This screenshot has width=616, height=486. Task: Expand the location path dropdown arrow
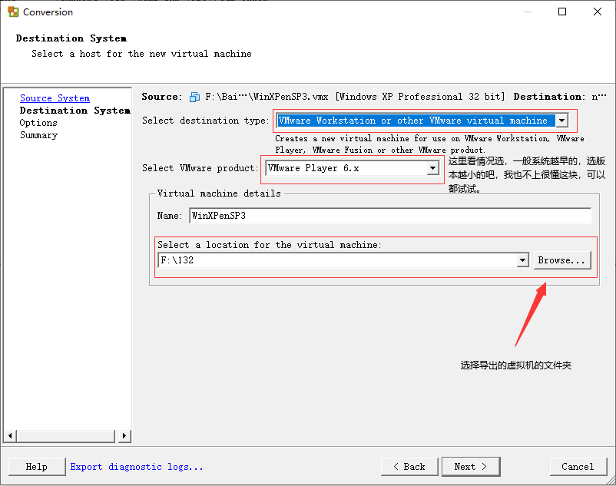pos(522,260)
